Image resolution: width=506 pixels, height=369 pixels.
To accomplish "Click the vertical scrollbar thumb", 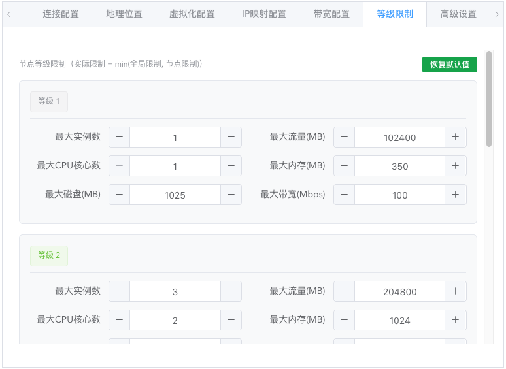I will point(489,98).
